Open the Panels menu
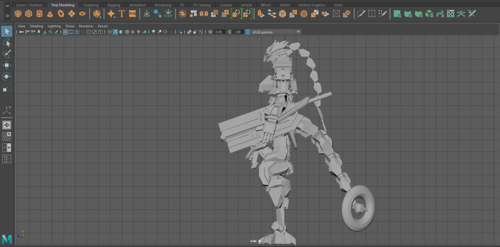 click(103, 26)
